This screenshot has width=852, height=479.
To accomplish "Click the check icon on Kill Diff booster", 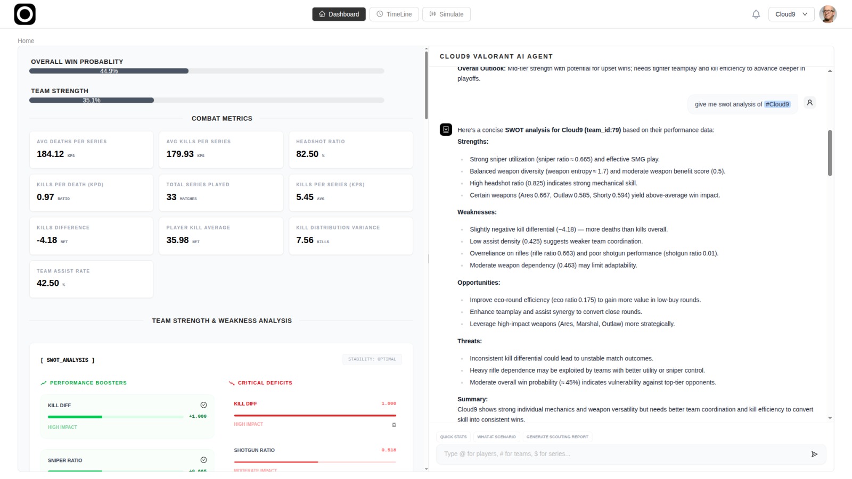I will tap(203, 405).
